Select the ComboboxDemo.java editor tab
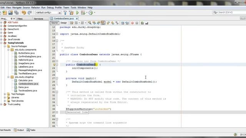Screen dimensions: 246x138 (64, 19)
